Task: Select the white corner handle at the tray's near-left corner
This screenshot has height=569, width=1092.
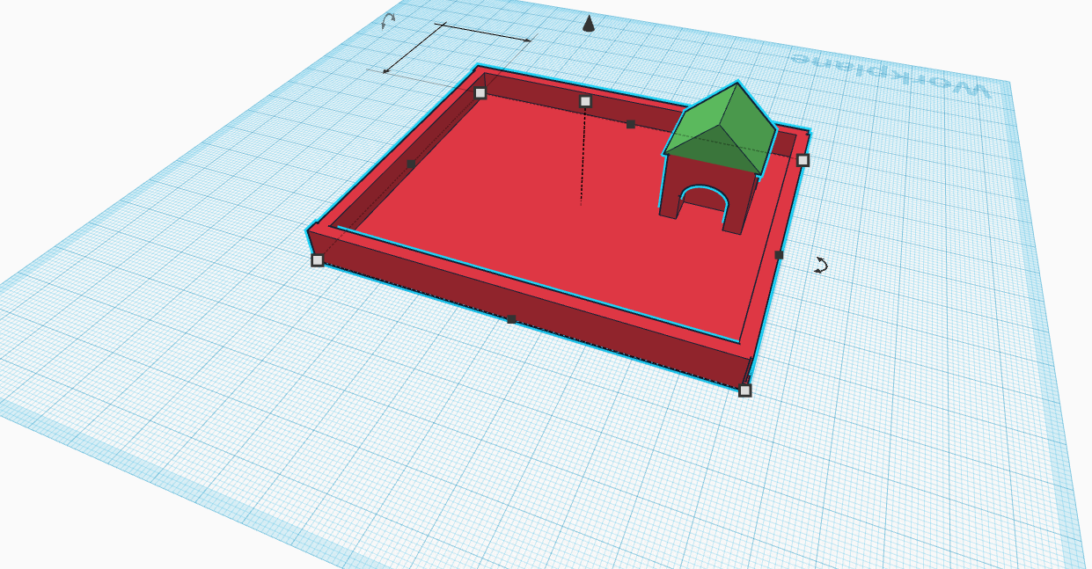Action: [x=318, y=259]
